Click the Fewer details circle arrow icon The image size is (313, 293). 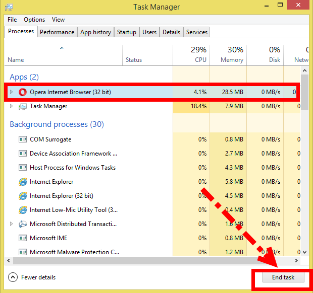point(13,277)
